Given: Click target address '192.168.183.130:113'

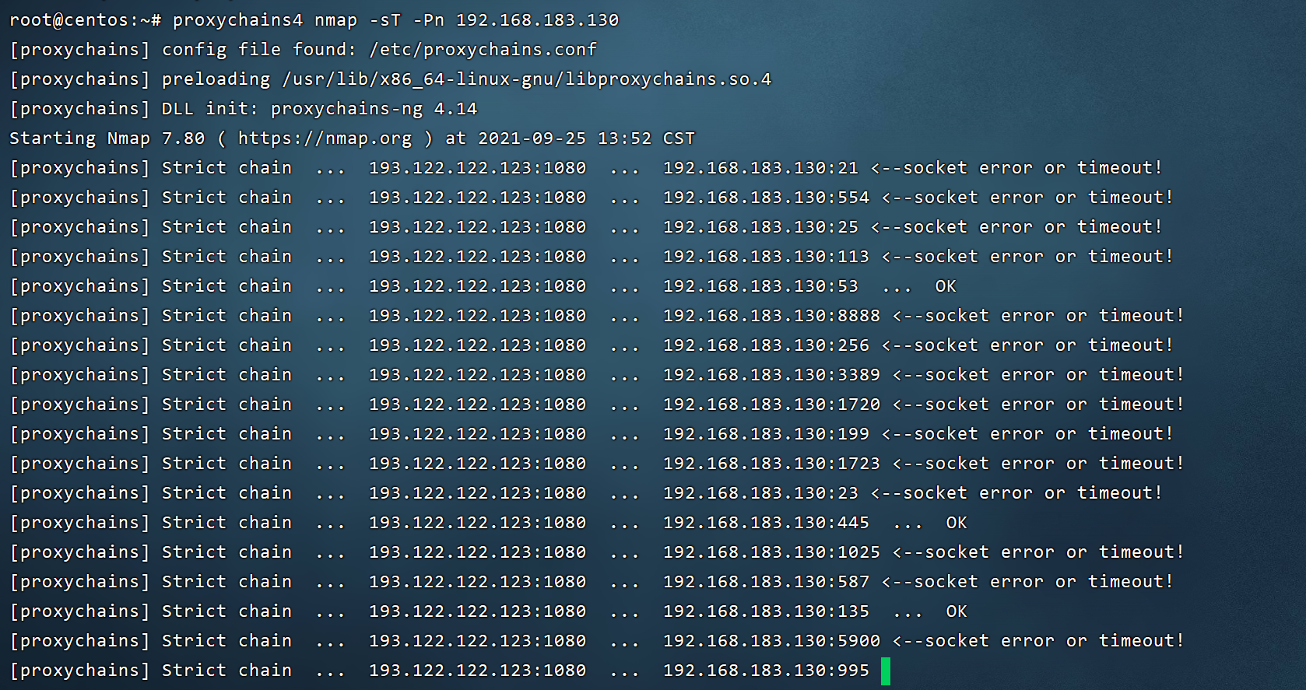Looking at the screenshot, I should 766,257.
